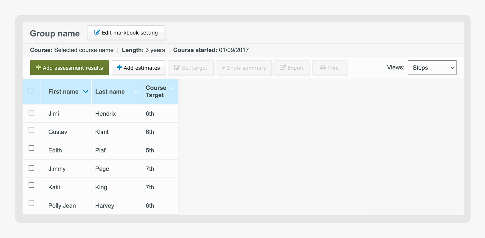
Task: Check the box beside Edith Piaf
Action: (31, 148)
